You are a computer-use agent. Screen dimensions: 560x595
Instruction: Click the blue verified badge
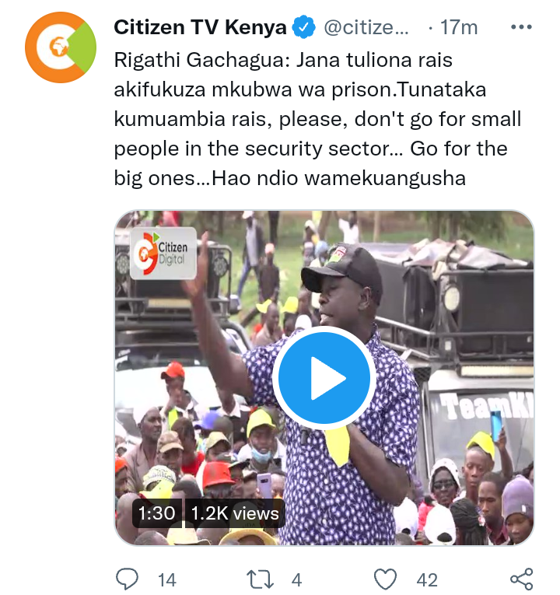pos(303,27)
